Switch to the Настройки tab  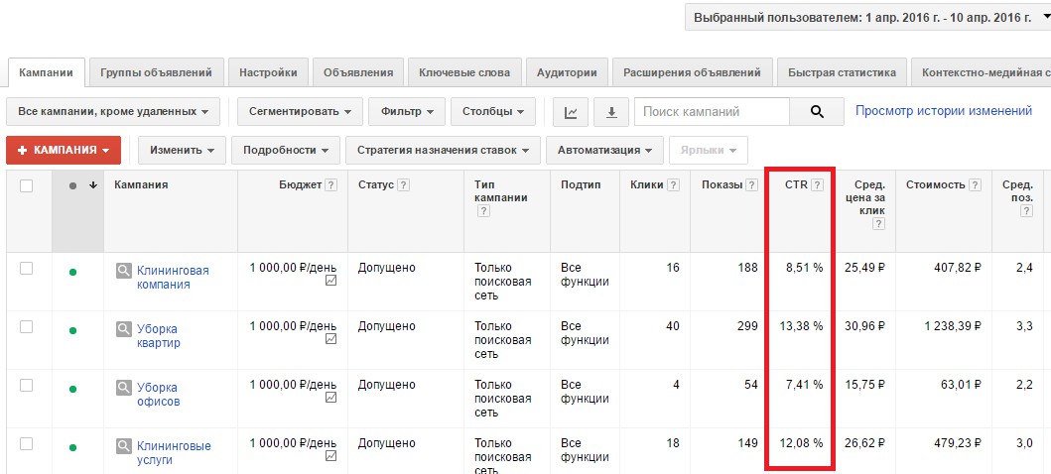(x=268, y=72)
